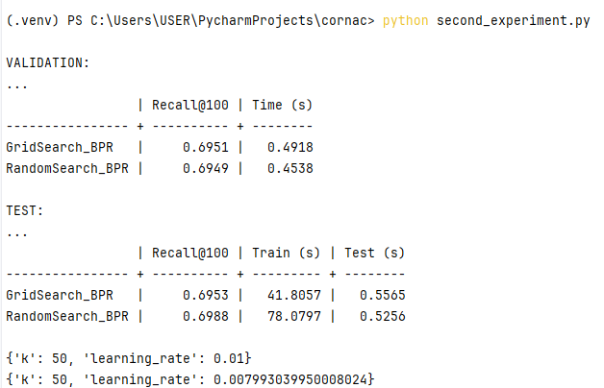
Task: Click validation time value 0.4538
Action: (290, 168)
